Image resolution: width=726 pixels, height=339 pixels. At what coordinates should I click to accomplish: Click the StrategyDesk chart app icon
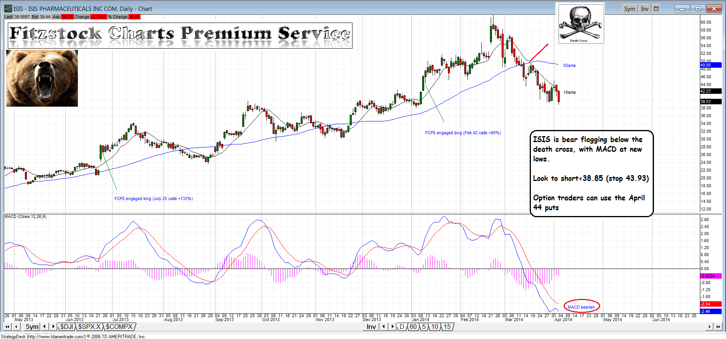8,9
